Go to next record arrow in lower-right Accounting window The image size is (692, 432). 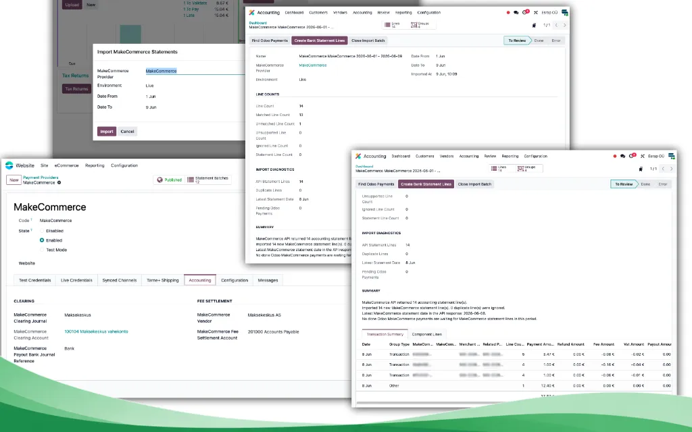pyautogui.click(x=672, y=168)
